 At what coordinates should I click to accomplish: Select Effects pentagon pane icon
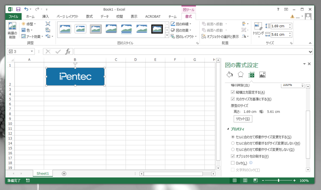241,75
